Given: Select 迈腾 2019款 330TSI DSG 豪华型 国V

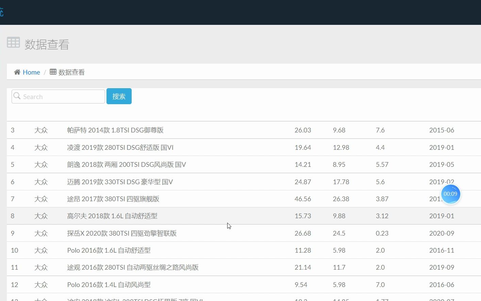Looking at the screenshot, I should click(x=120, y=182).
